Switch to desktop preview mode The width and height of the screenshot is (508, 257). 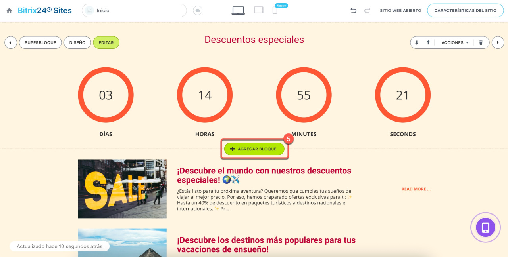tap(238, 10)
